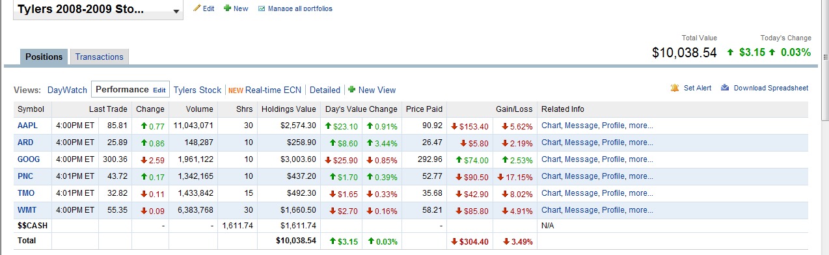Sort the table by Volume column header

[199, 109]
